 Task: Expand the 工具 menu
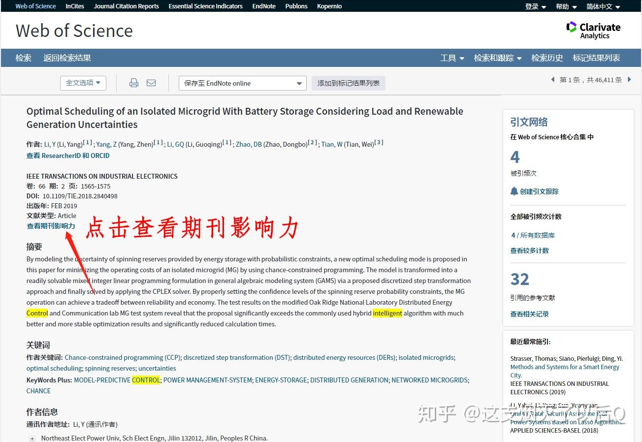pos(452,58)
